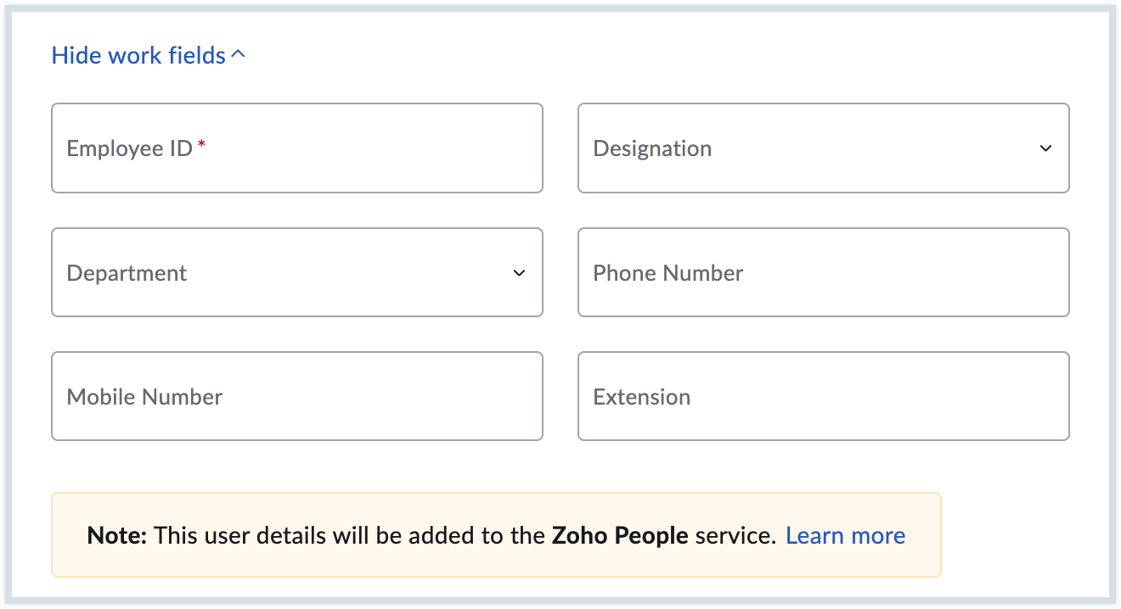Collapse work fields using the up chevron
The height and width of the screenshot is (609, 1121).
click(238, 55)
